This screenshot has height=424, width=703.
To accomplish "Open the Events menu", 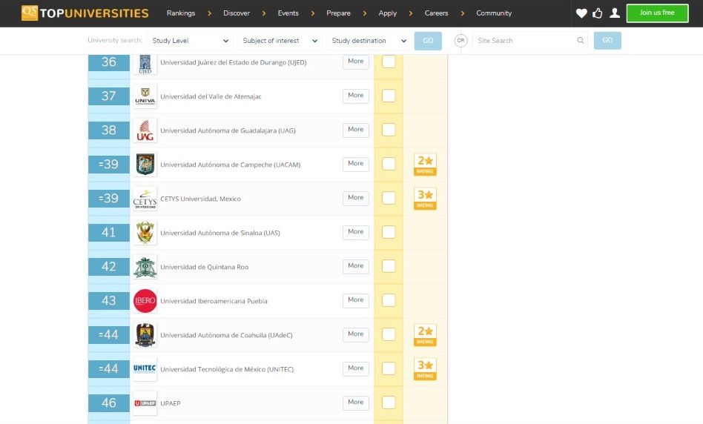I will coord(288,13).
